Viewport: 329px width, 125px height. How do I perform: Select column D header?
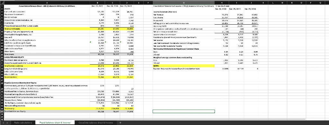127,2
